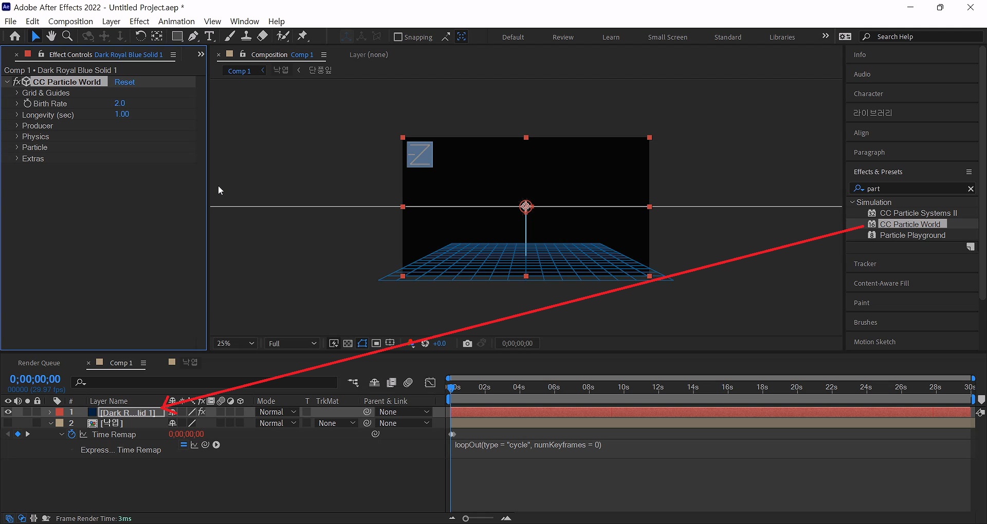
Task: Expand layer 1 properties in timeline
Action: tap(50, 412)
